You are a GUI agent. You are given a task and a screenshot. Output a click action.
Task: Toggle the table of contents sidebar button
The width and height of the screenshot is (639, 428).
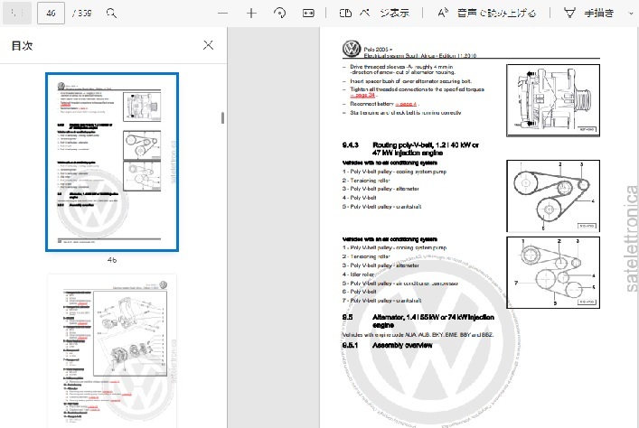pos(17,13)
